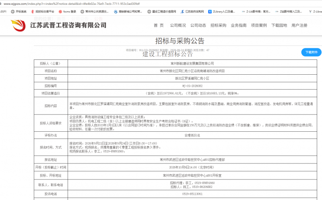Open 公司概况 navigation menu item
This screenshot has width=322, height=200.
[x=178, y=25]
